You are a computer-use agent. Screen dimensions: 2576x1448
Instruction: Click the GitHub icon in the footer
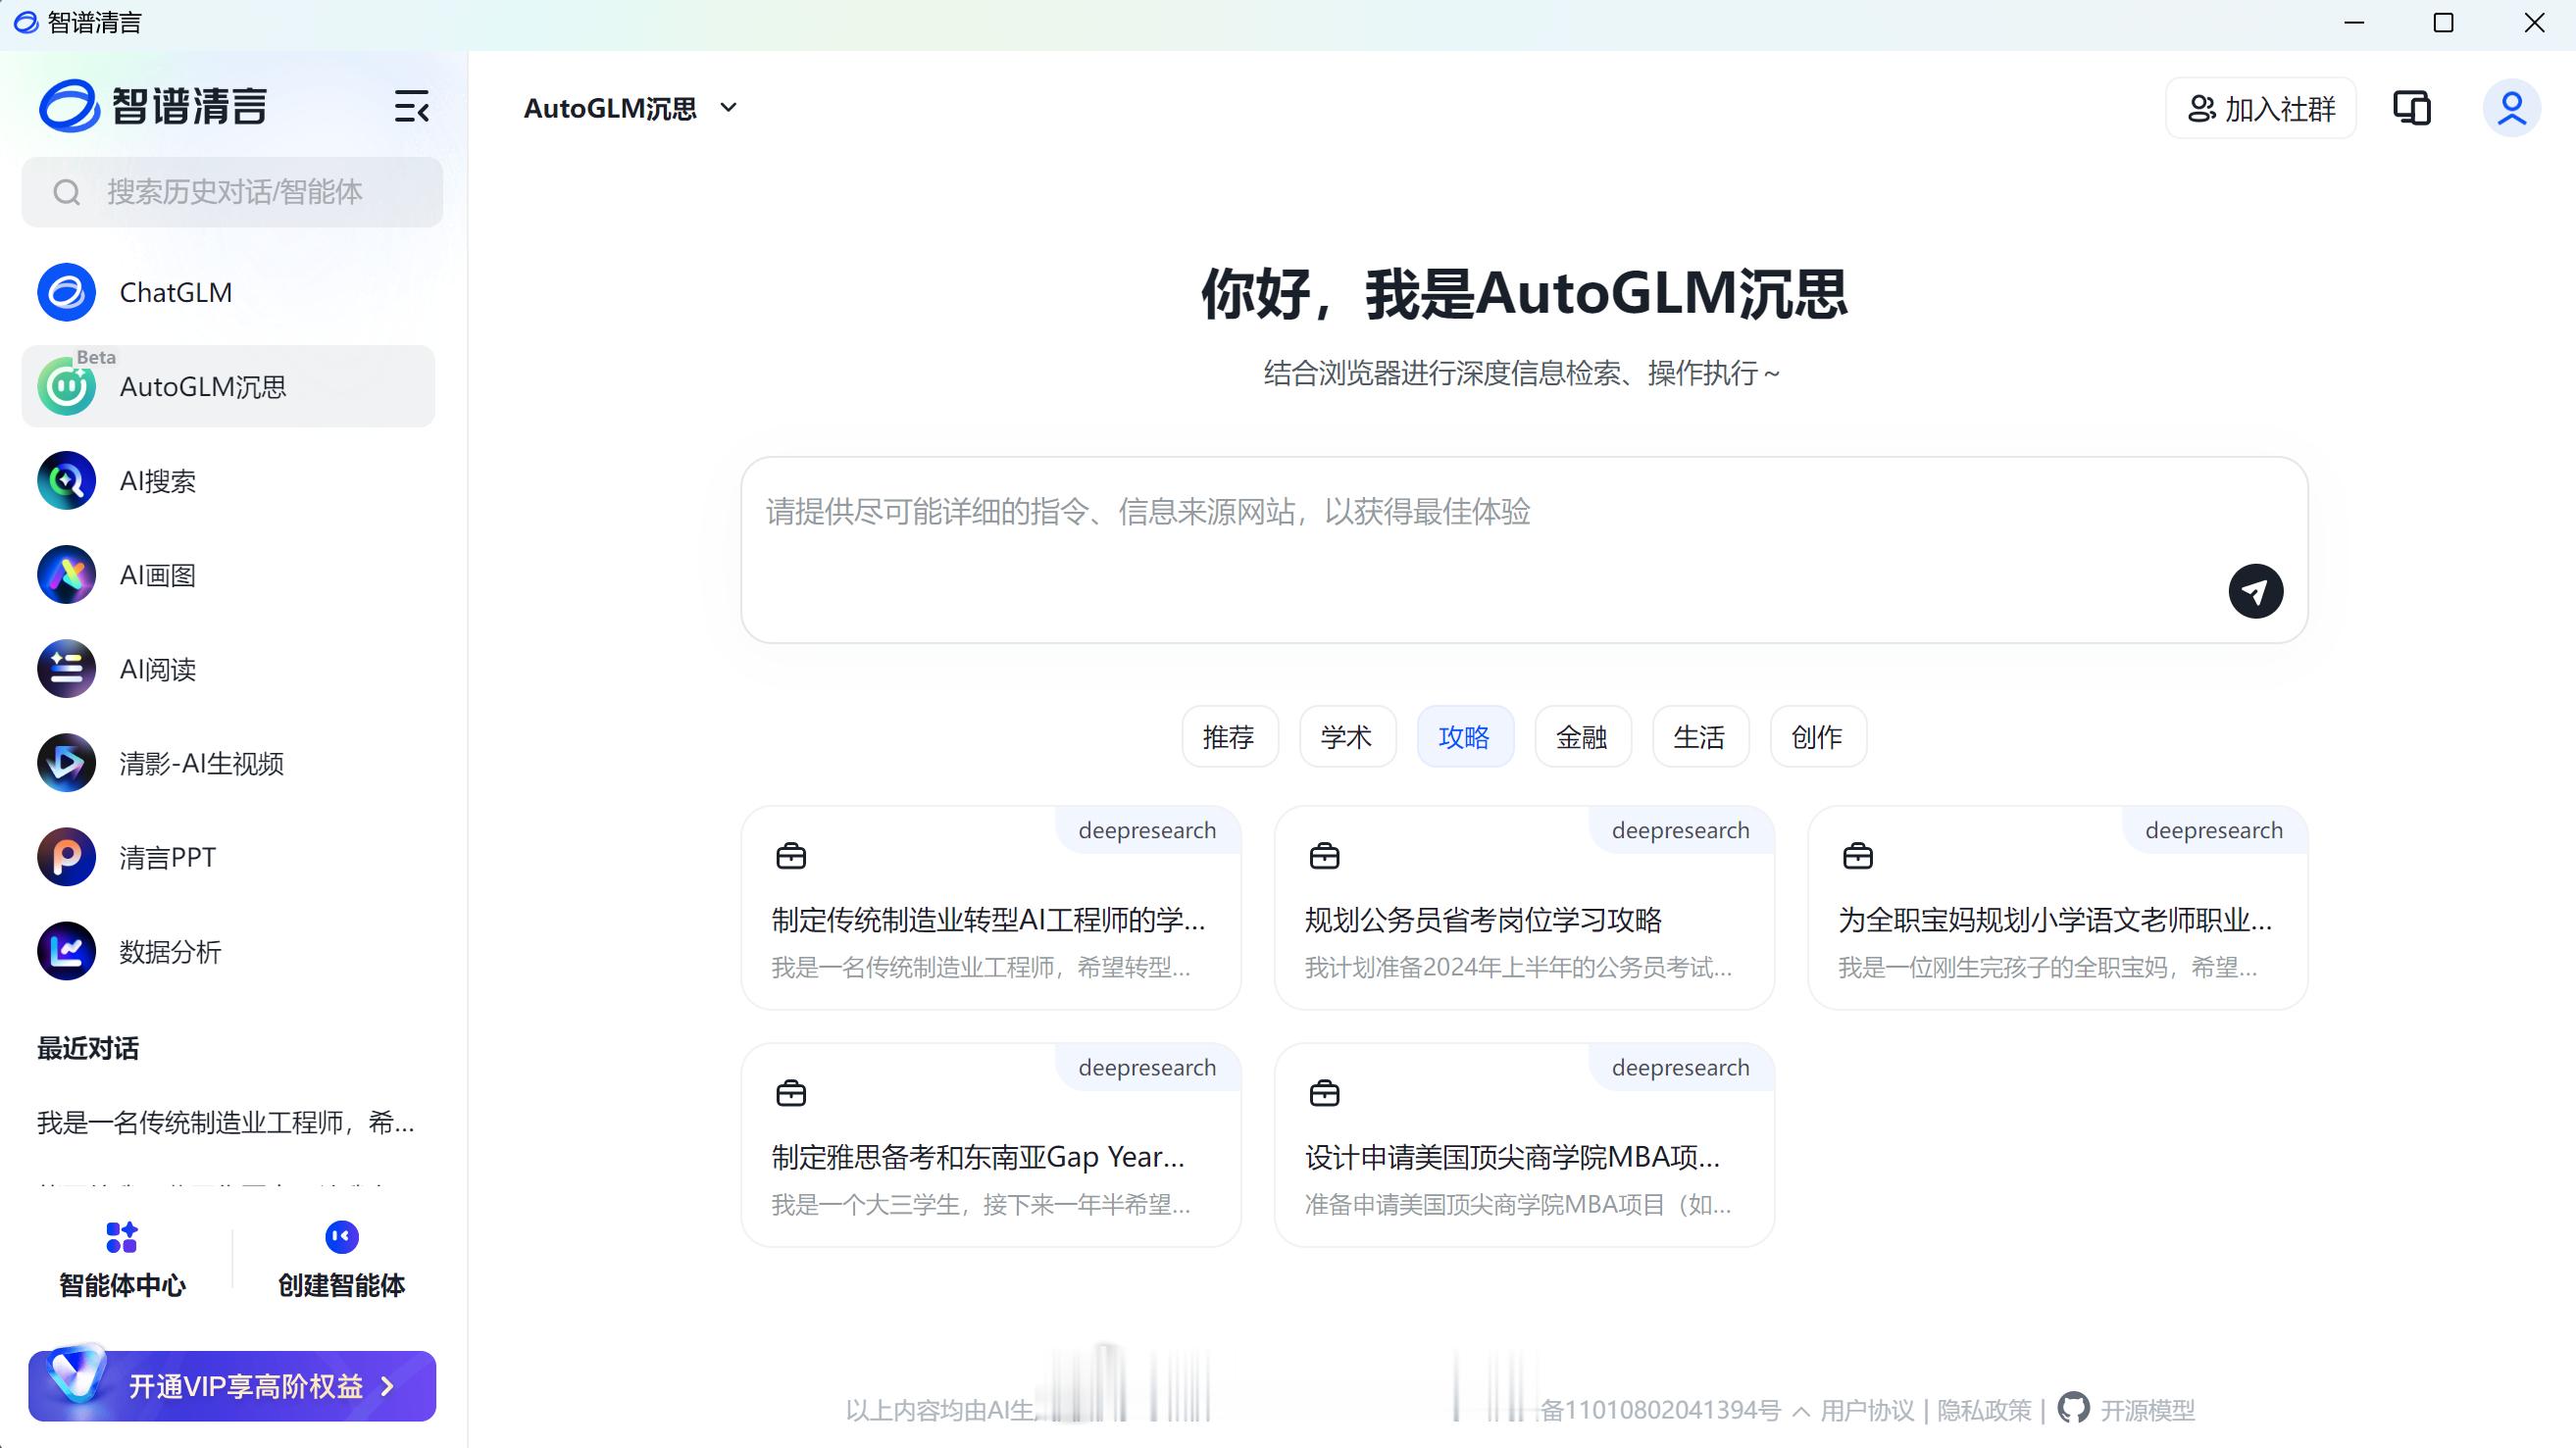pyautogui.click(x=2073, y=1408)
